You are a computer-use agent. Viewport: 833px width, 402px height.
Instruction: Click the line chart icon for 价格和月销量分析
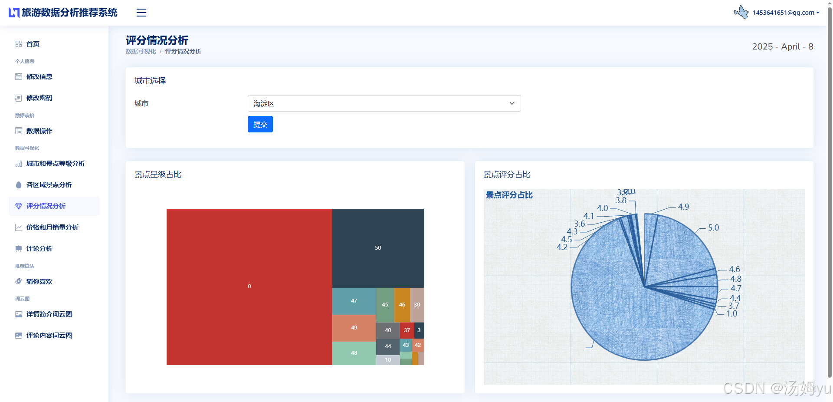pos(19,227)
